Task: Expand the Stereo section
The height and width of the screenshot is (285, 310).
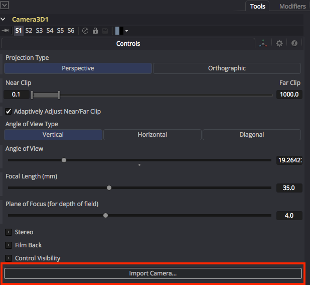Action: 9,232
